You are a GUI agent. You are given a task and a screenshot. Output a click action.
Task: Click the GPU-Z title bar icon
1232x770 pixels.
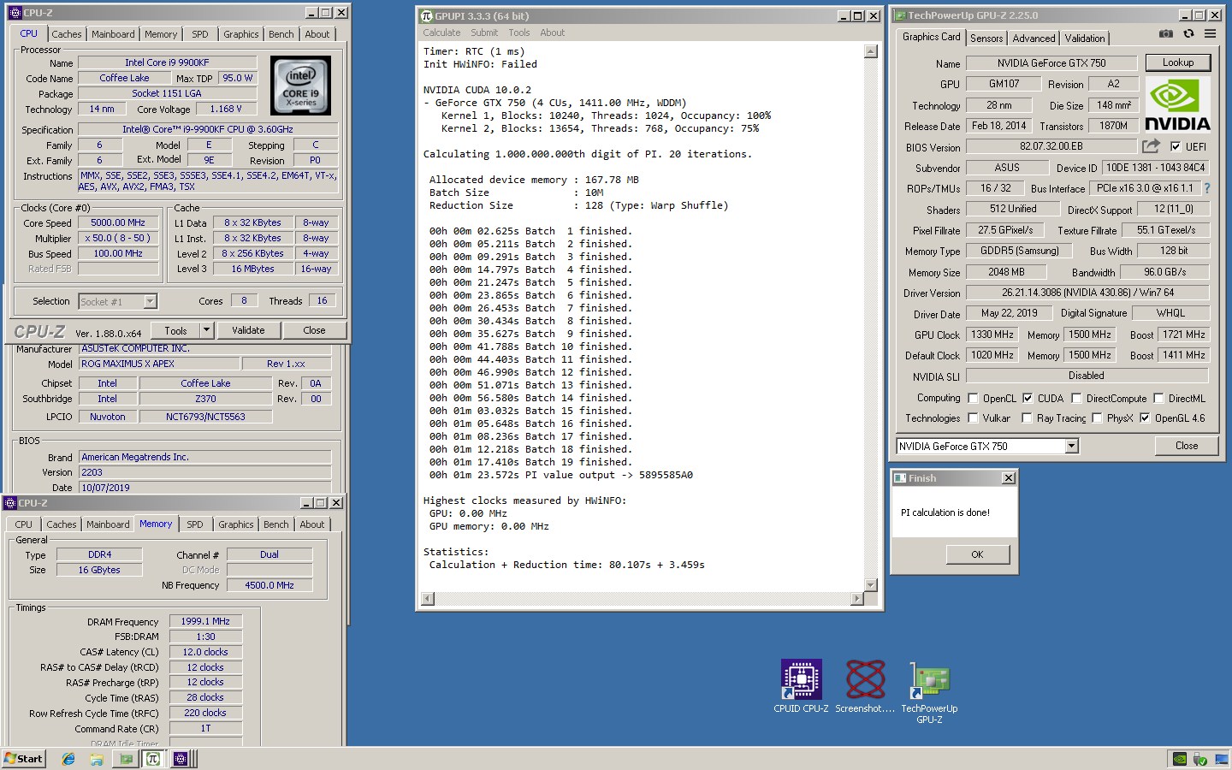[900, 15]
